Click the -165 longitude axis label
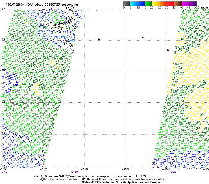This screenshot has height=184, width=209. [x=3, y=170]
